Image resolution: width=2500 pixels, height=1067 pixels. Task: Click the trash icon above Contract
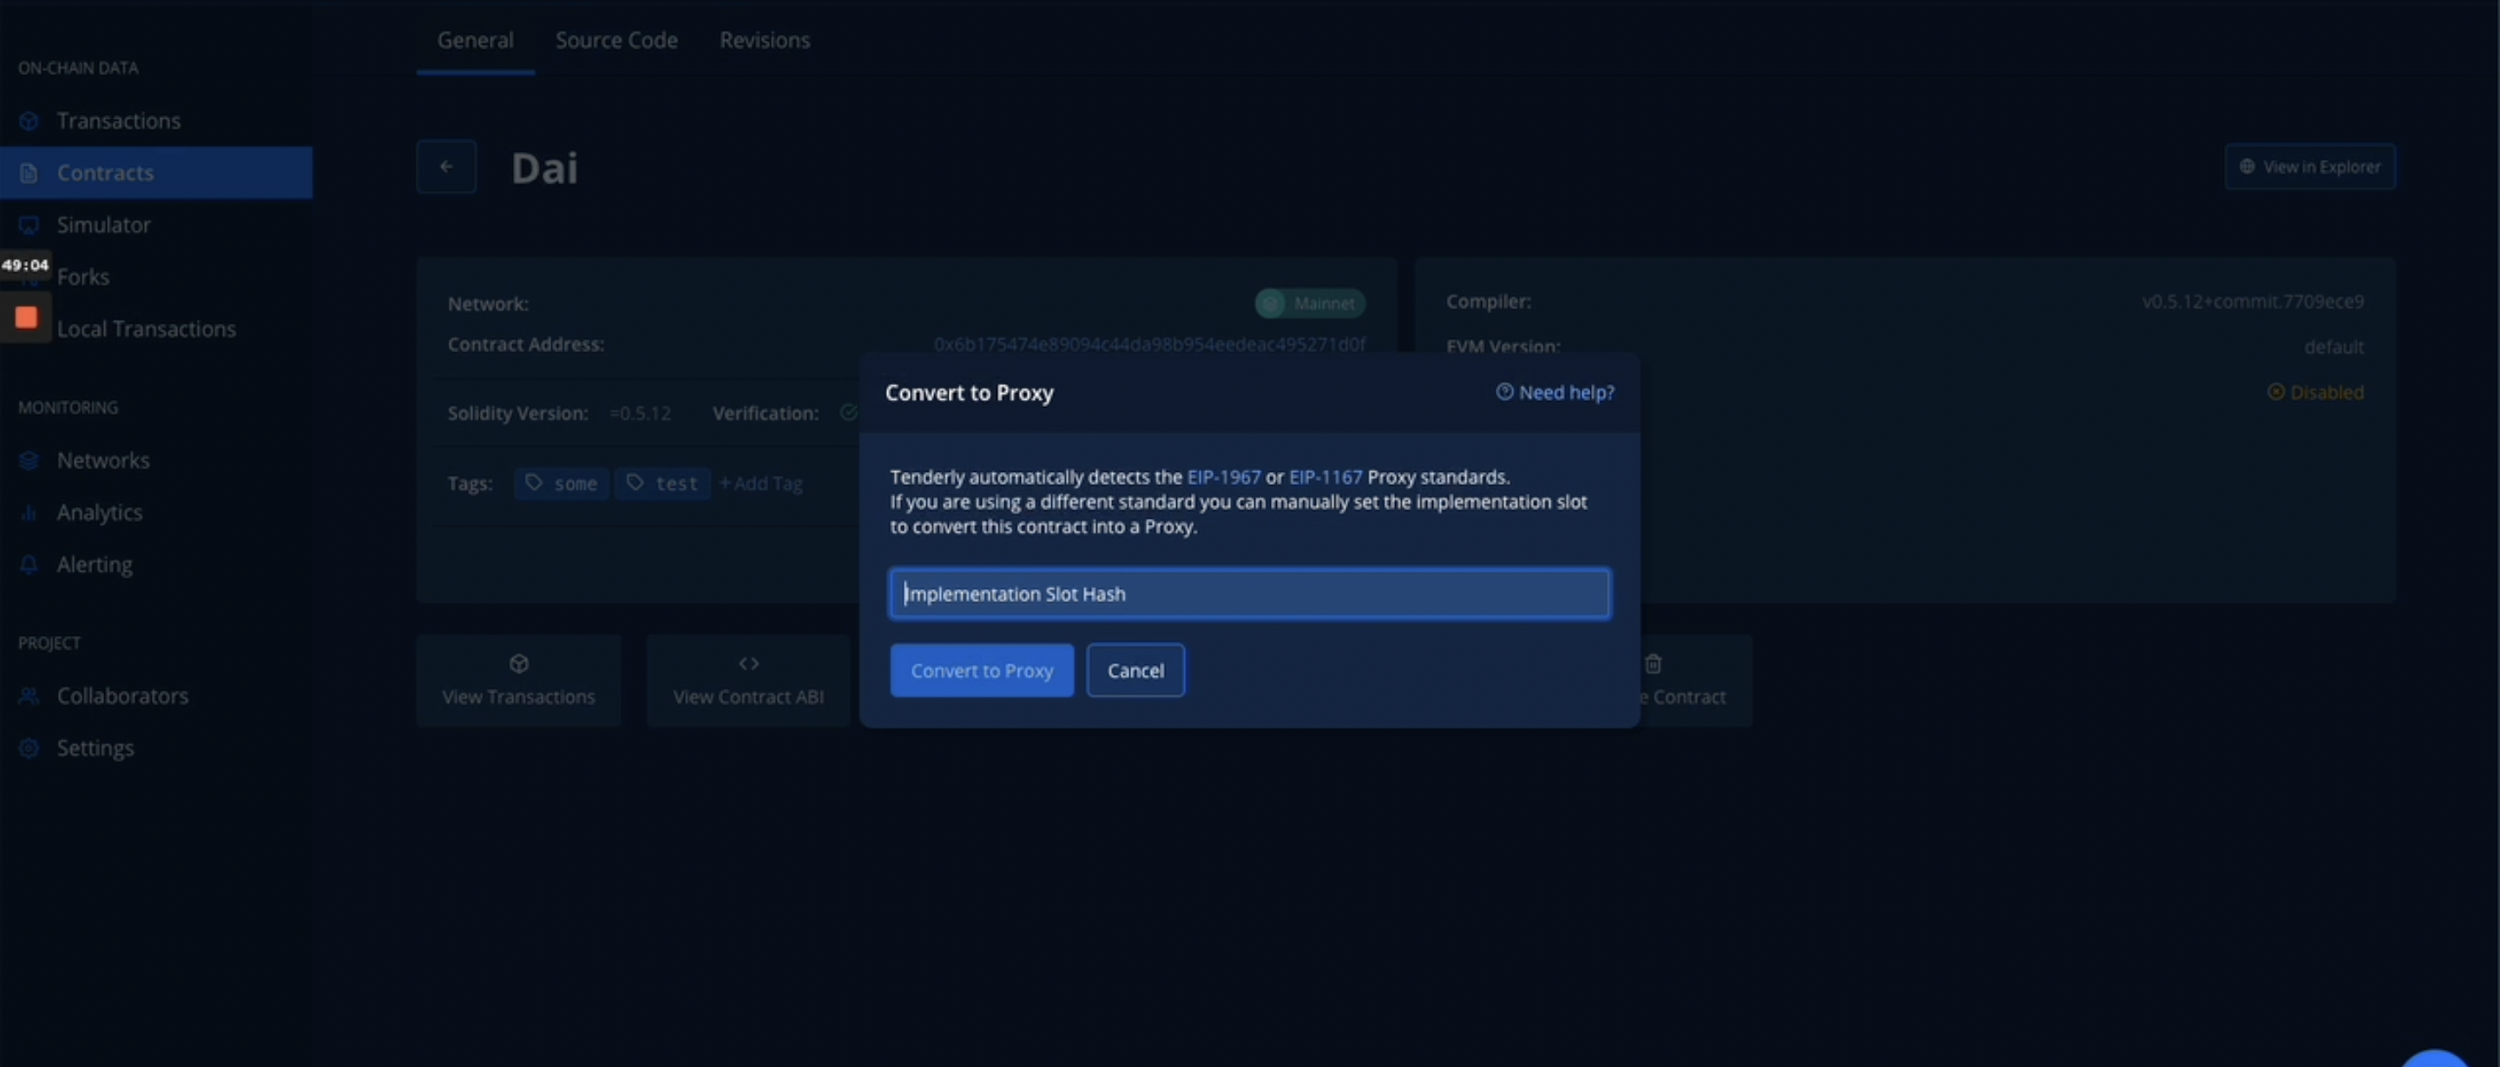click(1653, 664)
